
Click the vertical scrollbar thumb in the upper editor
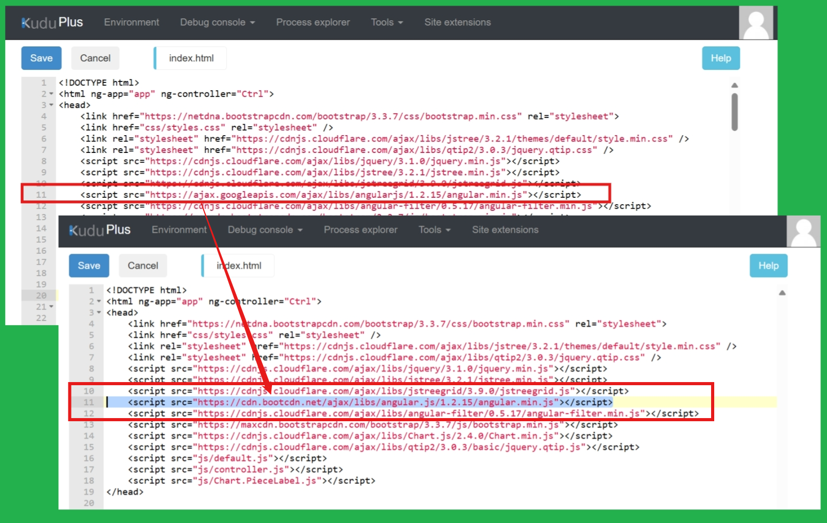pos(735,112)
